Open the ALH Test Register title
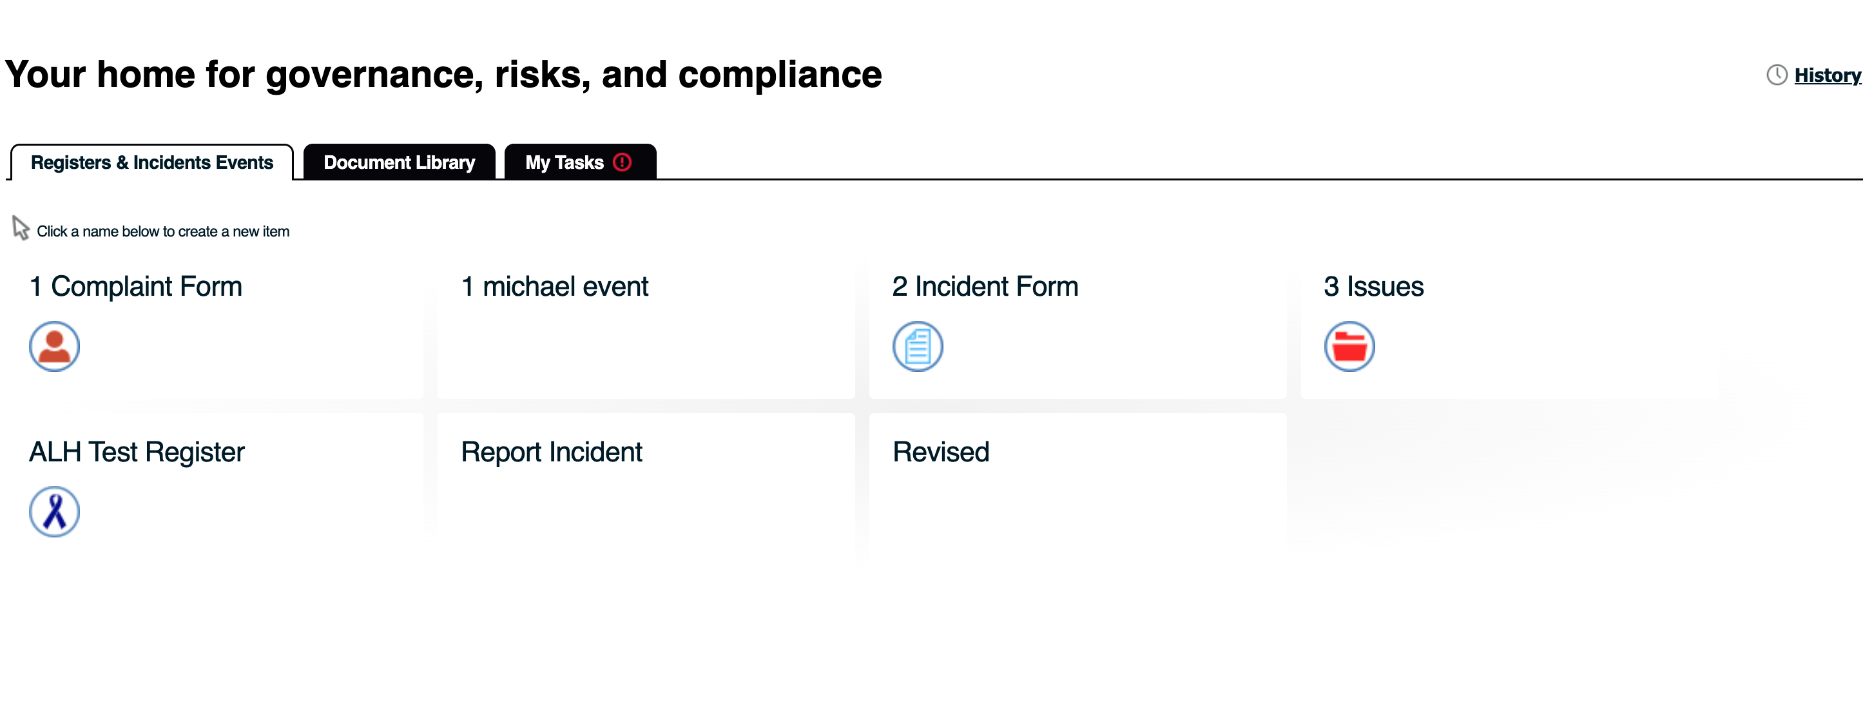Screen dimensions: 1874x714 (x=137, y=452)
